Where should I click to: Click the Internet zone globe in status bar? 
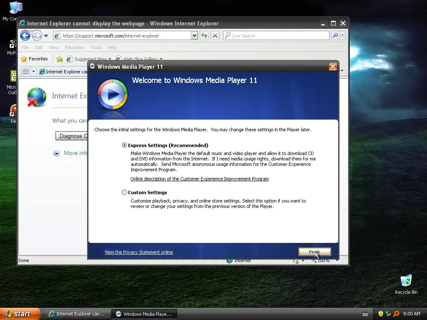point(230,261)
